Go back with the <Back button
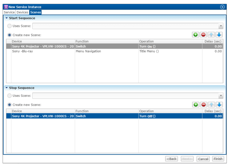This screenshot has height=166, width=229. [172, 159]
